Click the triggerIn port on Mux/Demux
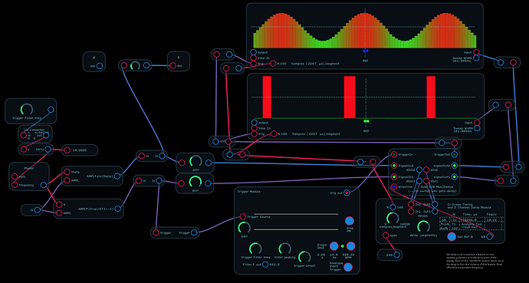The image size is (529, 283). (x=394, y=154)
